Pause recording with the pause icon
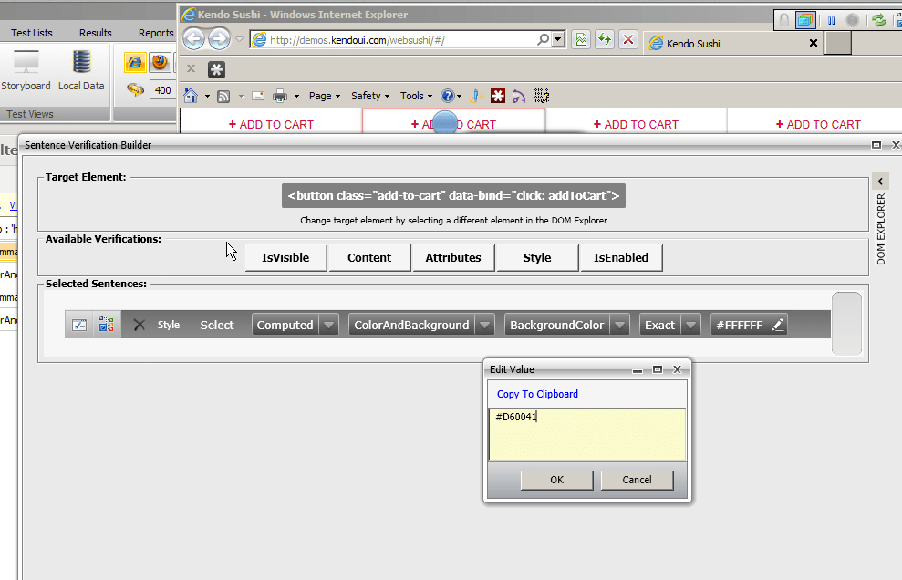Screen dimensions: 902x580 click(831, 21)
